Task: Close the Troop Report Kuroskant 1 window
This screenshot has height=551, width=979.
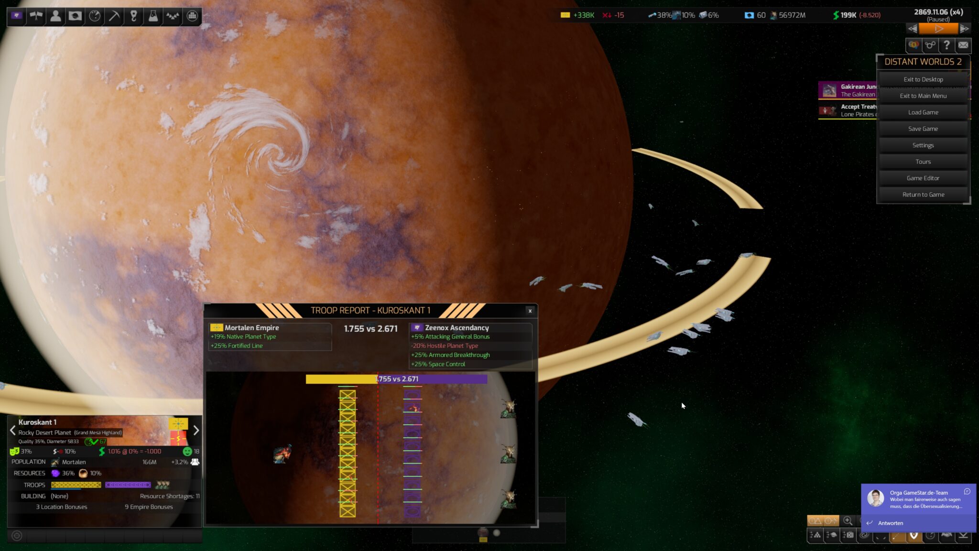Action: [531, 311]
